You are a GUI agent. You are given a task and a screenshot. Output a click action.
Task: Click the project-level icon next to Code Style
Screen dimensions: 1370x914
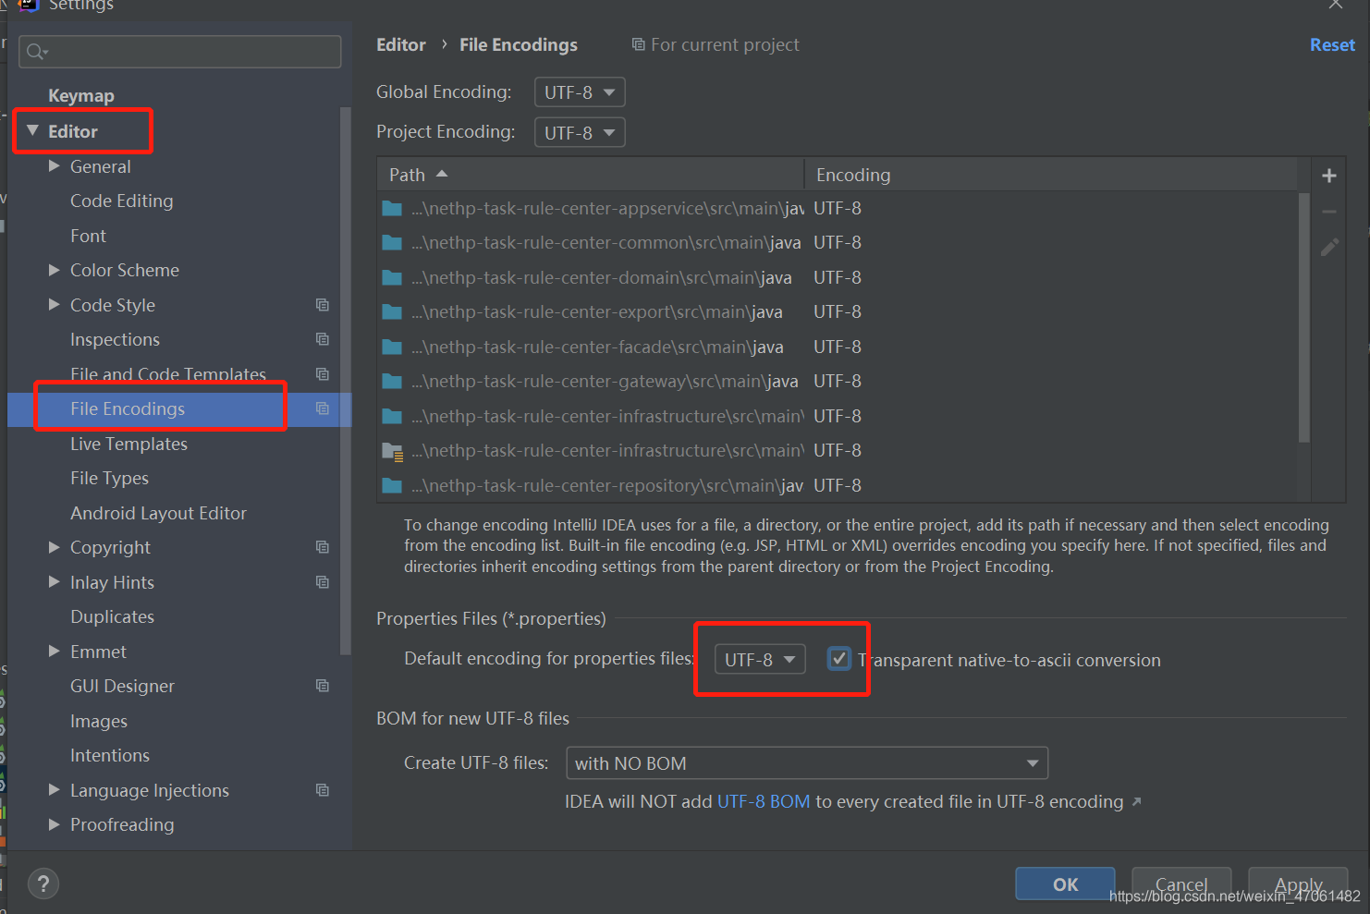322,305
